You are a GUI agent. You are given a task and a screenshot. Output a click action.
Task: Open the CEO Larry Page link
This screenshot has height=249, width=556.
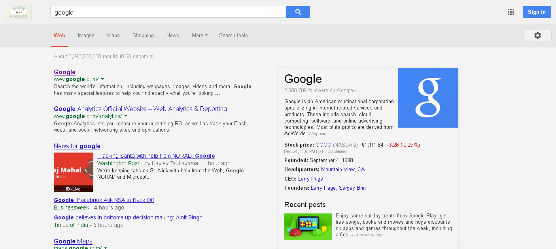point(310,179)
